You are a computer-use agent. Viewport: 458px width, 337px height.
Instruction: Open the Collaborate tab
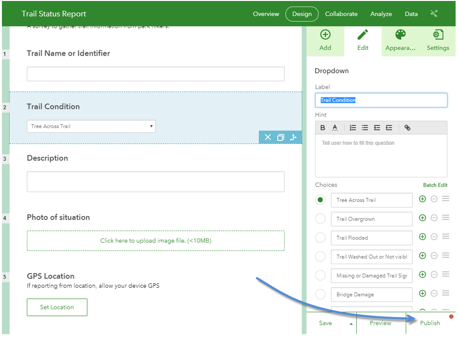(341, 14)
